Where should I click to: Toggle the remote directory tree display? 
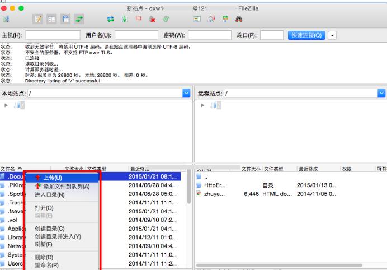65,19
